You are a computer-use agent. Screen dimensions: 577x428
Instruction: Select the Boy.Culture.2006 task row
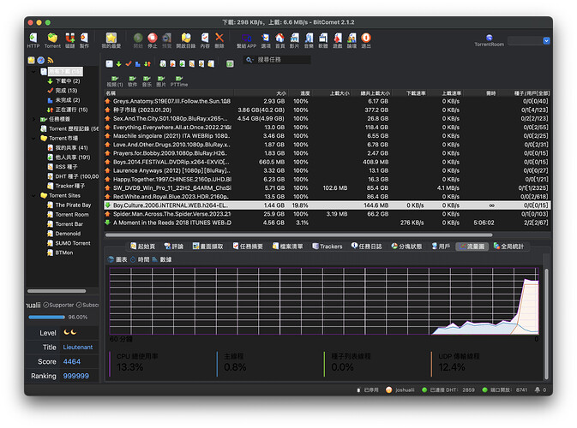[328, 205]
